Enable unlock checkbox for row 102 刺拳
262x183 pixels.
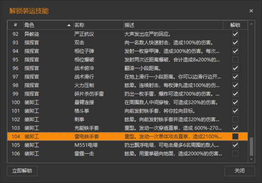point(235,119)
